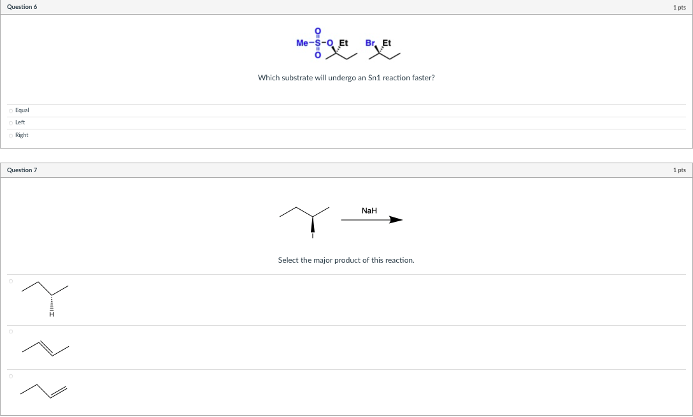Click the Sn1 reaction question text
This screenshot has height=417, width=693.
pos(346,77)
